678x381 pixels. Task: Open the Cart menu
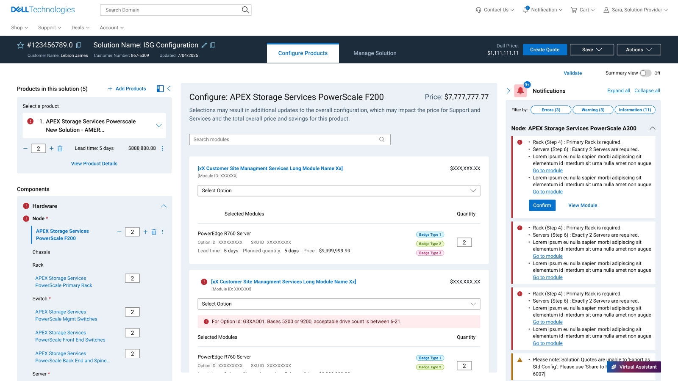click(x=583, y=10)
